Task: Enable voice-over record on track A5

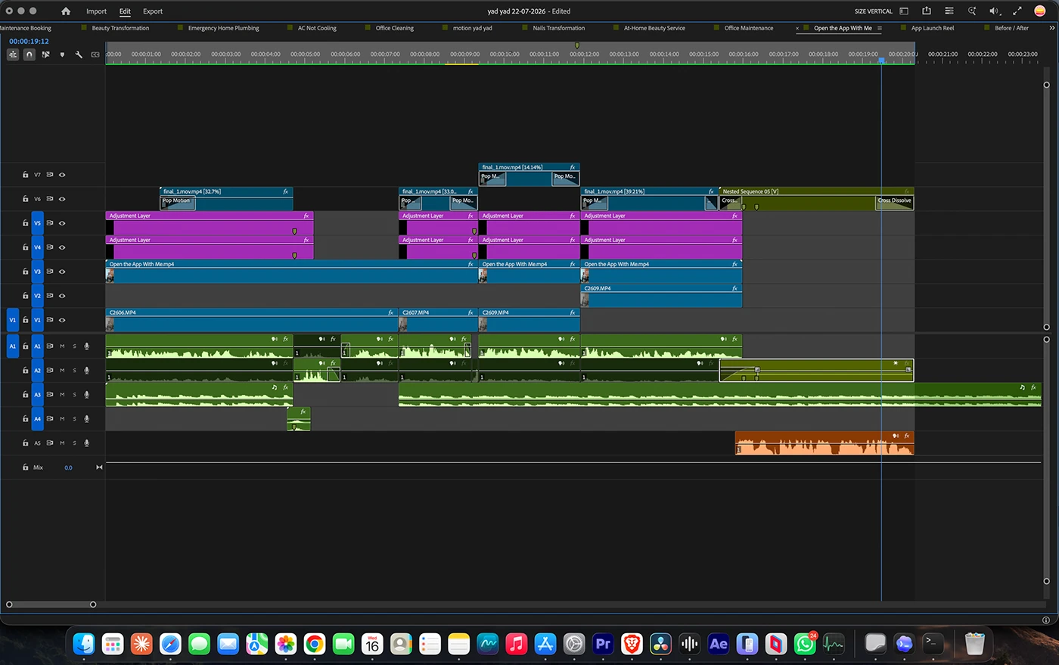Action: (x=86, y=443)
